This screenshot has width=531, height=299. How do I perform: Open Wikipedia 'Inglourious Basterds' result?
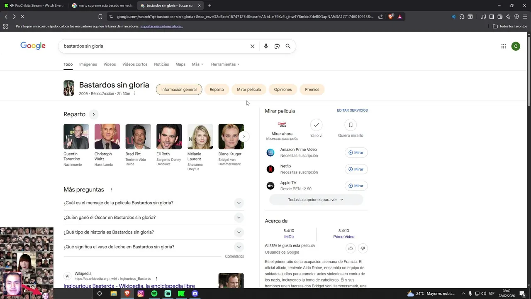pos(129,286)
